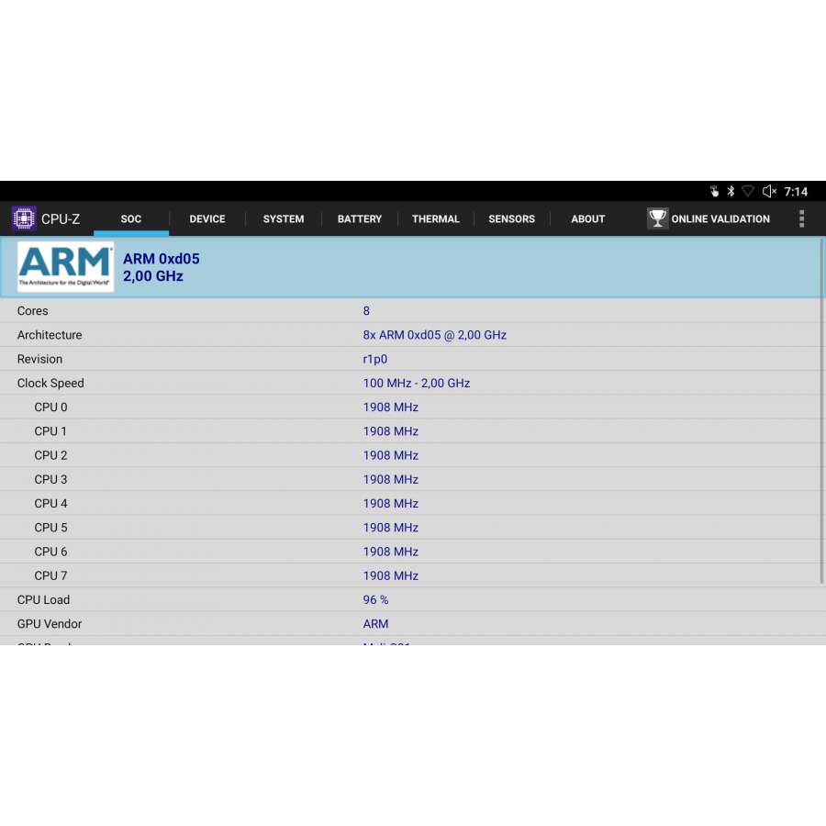Tap the trophy icon for online validation

pos(657,218)
